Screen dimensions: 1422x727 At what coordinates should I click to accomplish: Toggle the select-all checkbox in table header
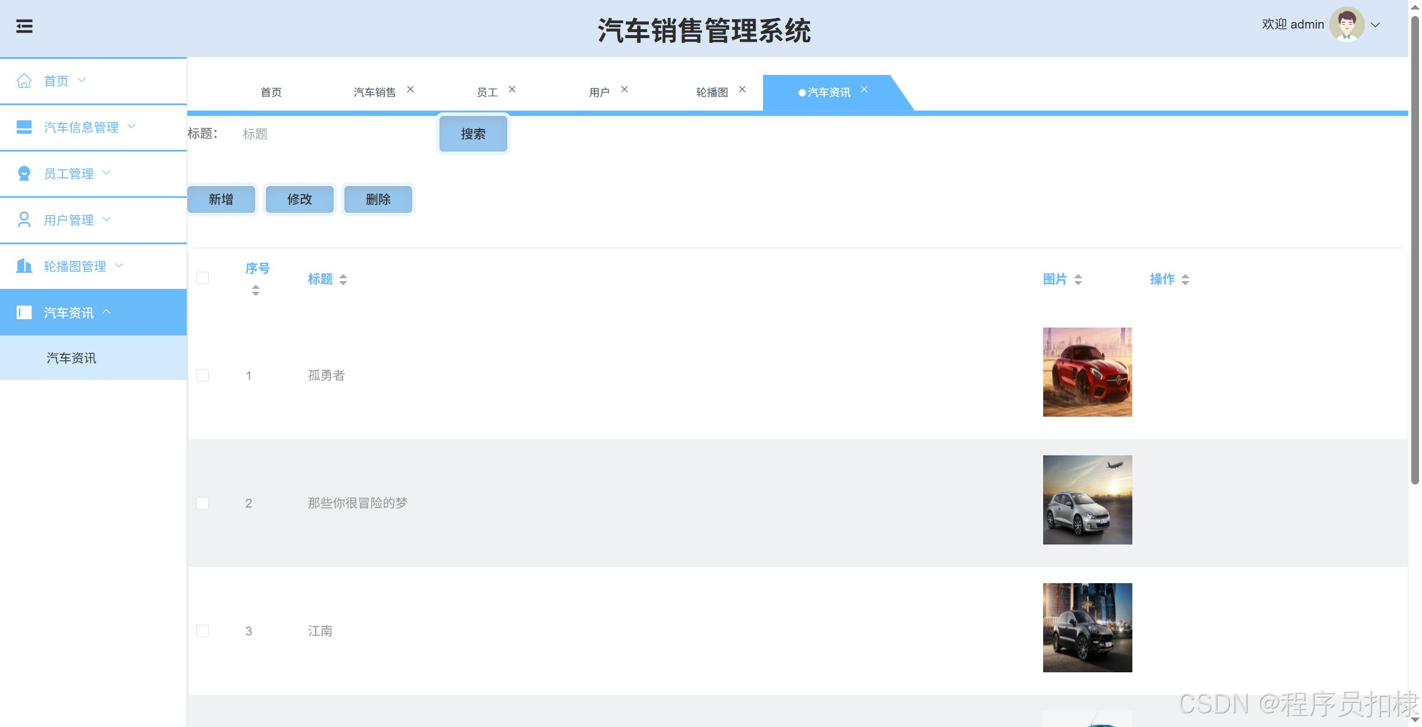pos(203,278)
